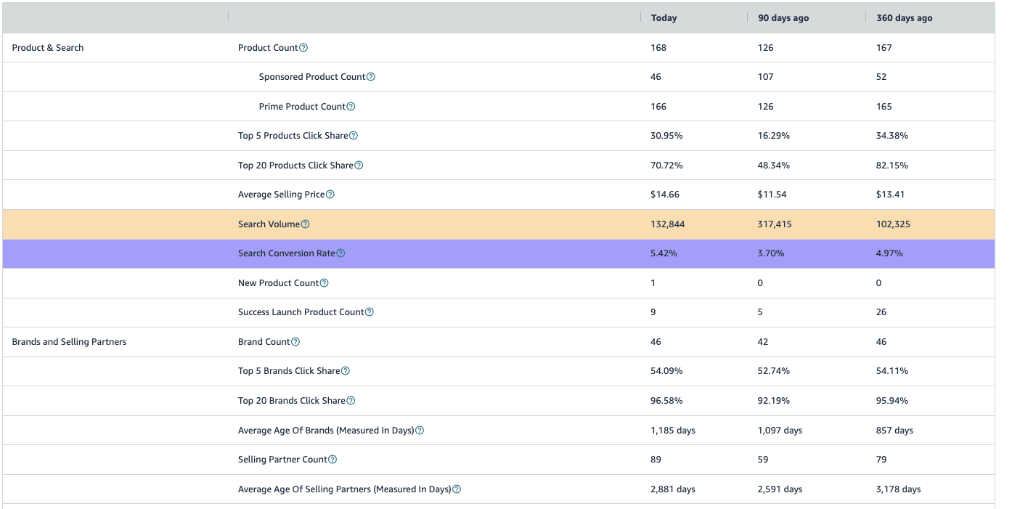Select the 90 days ago column header

[x=783, y=18]
